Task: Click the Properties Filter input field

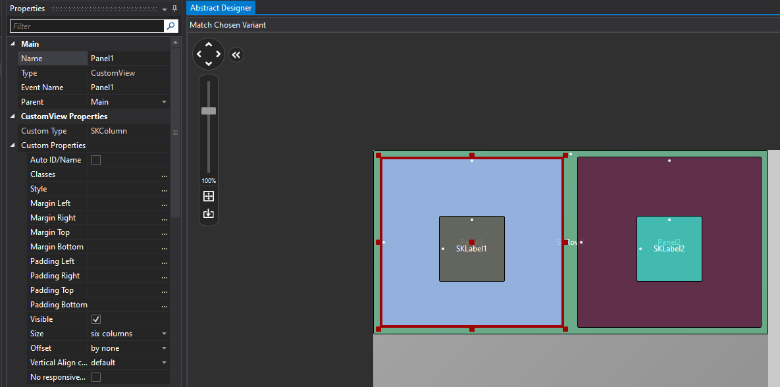Action: click(87, 26)
